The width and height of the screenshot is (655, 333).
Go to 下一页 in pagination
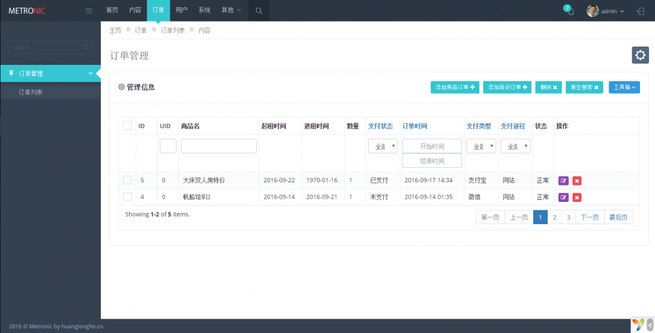click(x=590, y=217)
